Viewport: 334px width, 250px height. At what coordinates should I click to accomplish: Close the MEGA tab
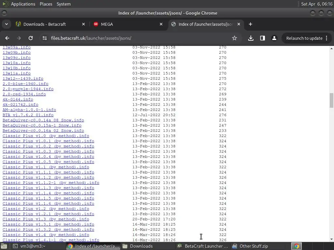tap(161, 24)
